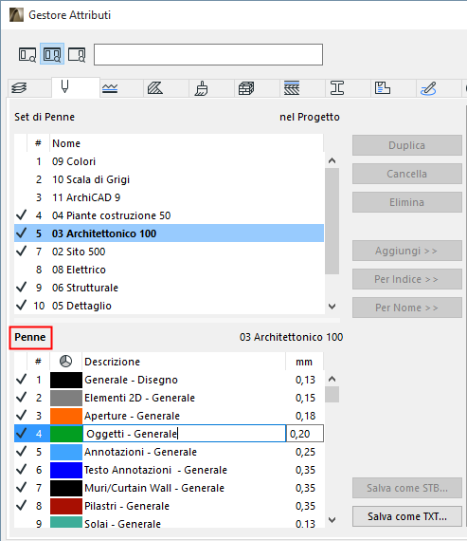Image resolution: width=467 pixels, height=541 pixels.
Task: Select pen set 02 Sito 500
Action: 169,252
